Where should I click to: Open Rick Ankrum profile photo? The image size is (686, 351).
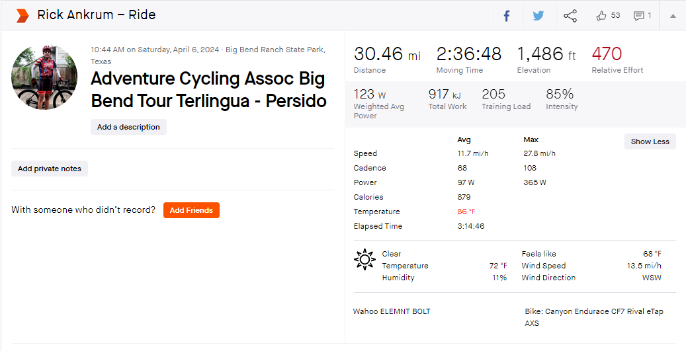tap(44, 77)
